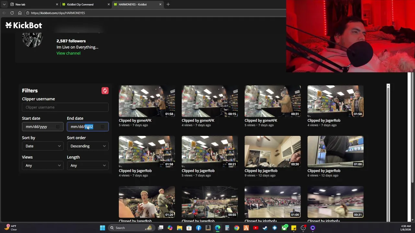
Task: Click the KickBot logo
Action: [x=24, y=25]
